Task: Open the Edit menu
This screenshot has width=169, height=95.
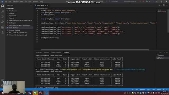Action: point(10,2)
